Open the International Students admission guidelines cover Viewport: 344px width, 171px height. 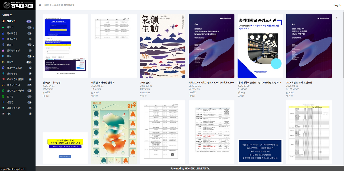point(211,46)
